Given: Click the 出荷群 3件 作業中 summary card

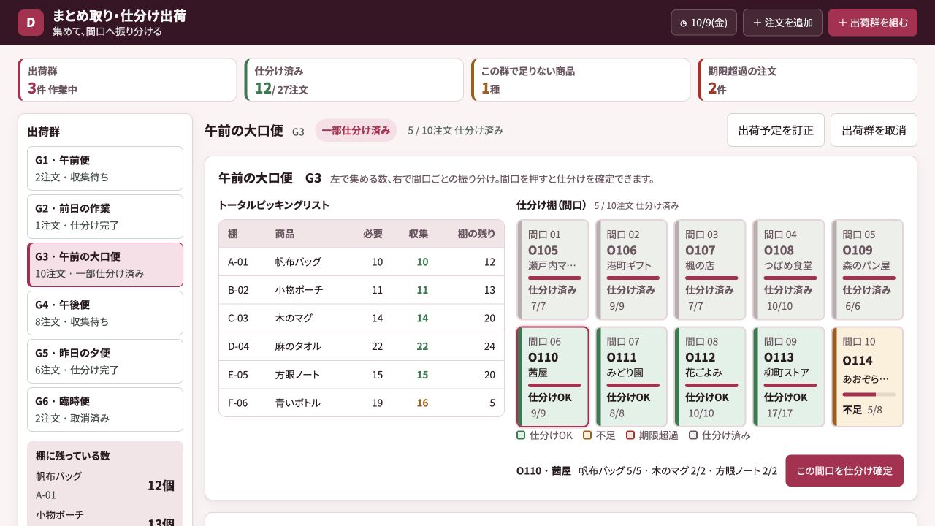Looking at the screenshot, I should click(x=127, y=80).
